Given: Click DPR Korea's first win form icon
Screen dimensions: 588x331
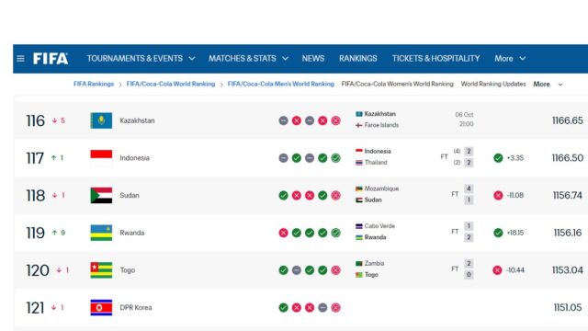Looking at the screenshot, I should pyautogui.click(x=284, y=308).
